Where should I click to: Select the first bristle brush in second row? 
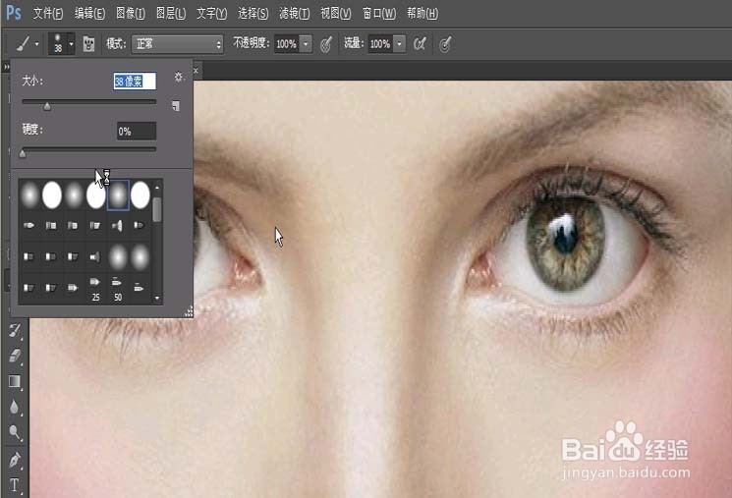(28, 226)
